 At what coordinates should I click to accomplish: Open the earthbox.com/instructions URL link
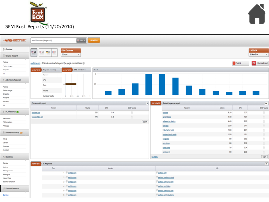[x=166, y=195]
